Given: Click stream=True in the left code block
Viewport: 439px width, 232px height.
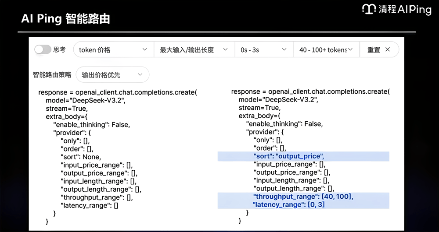Looking at the screenshot, I should (x=67, y=109).
